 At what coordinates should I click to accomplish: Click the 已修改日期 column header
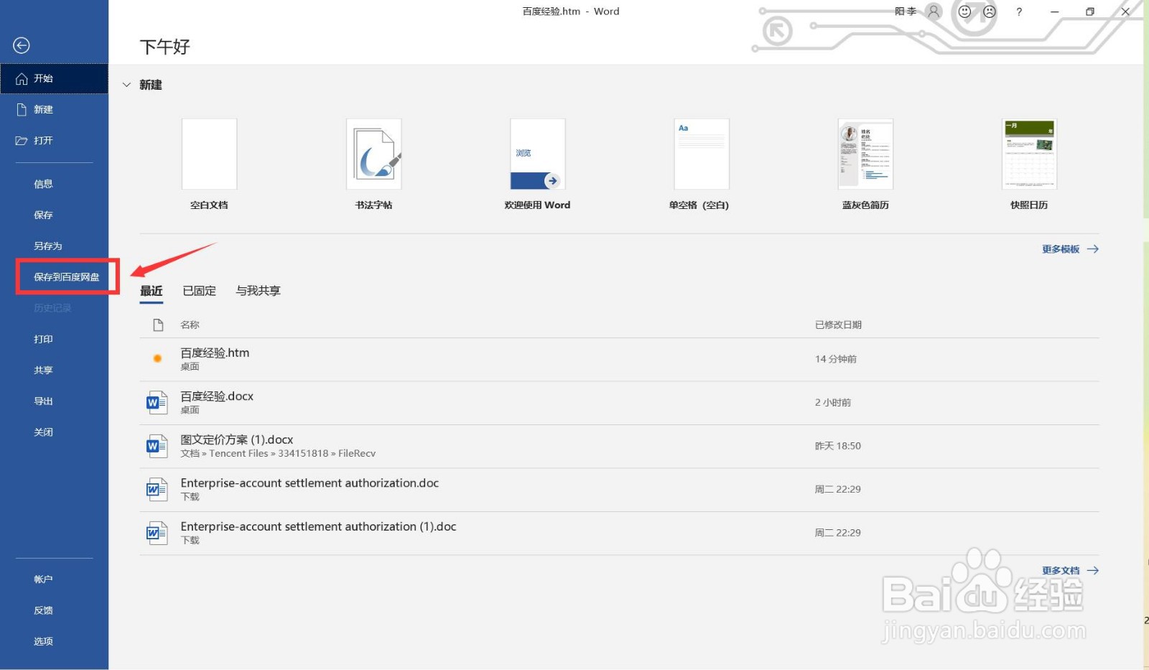click(x=838, y=325)
